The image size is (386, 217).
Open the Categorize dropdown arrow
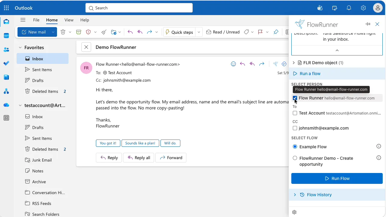[x=252, y=32]
